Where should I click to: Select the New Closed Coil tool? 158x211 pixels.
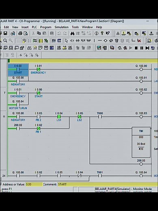(x=111, y=41)
